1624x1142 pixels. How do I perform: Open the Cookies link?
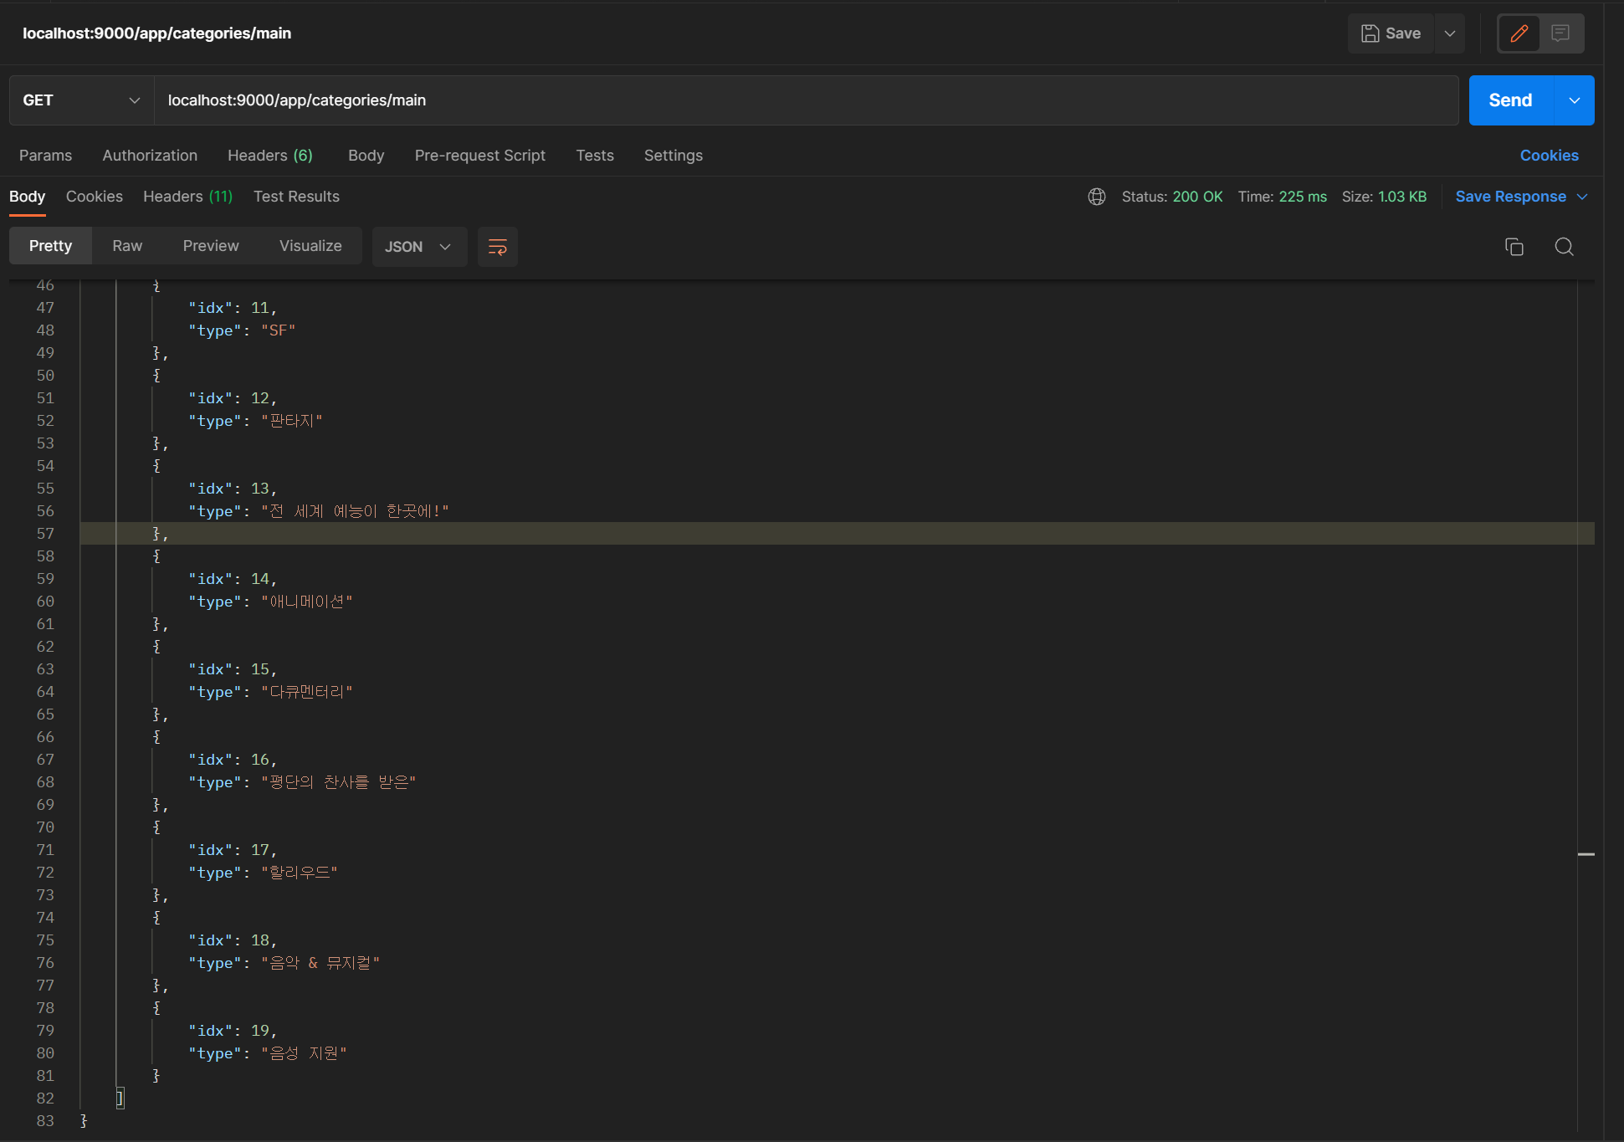[x=1550, y=156]
